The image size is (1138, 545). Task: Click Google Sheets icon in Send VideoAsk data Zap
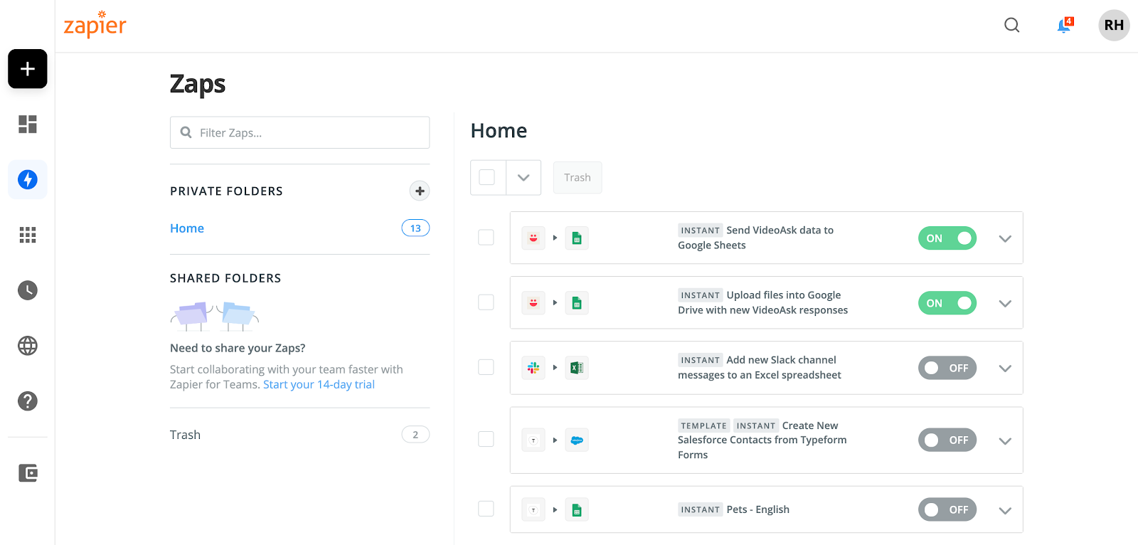click(x=577, y=238)
